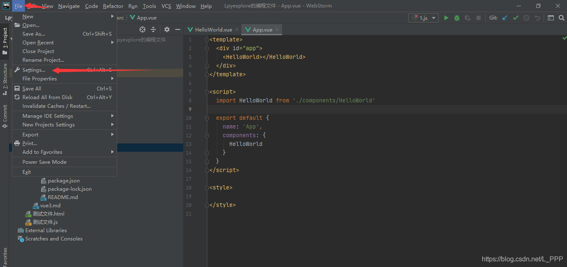Rollback changes with undo arrow icon
The image size is (567, 267).
pyautogui.click(x=537, y=18)
